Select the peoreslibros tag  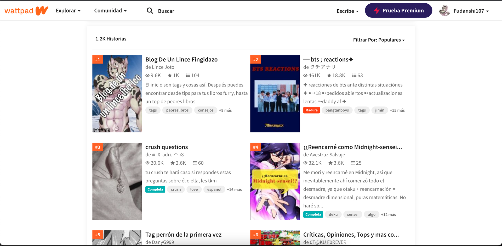(x=177, y=110)
